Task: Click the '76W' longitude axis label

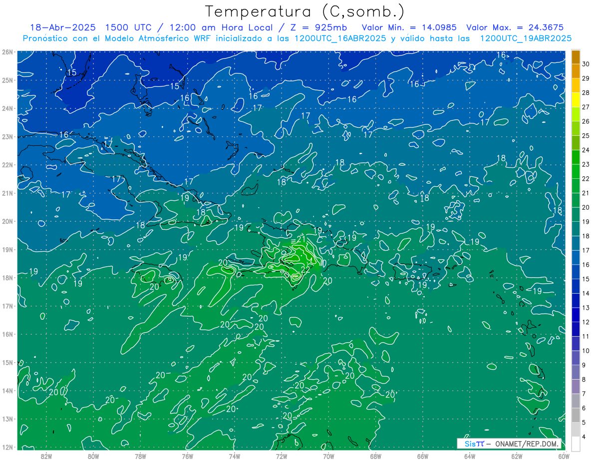Action: coord(187,457)
